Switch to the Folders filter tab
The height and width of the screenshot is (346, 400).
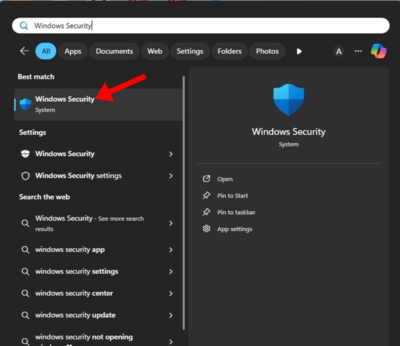click(229, 51)
